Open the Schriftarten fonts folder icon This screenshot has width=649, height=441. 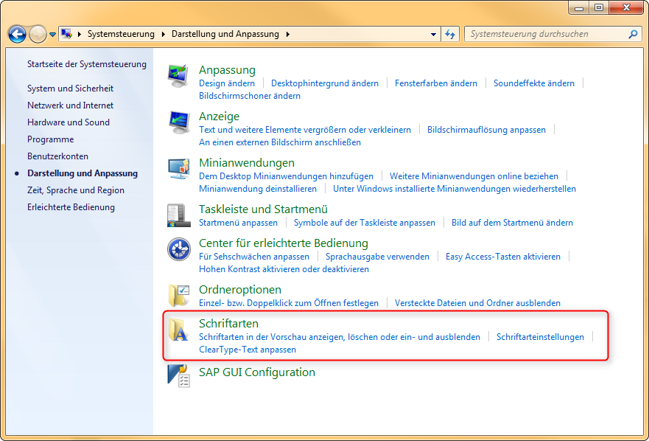pos(178,330)
